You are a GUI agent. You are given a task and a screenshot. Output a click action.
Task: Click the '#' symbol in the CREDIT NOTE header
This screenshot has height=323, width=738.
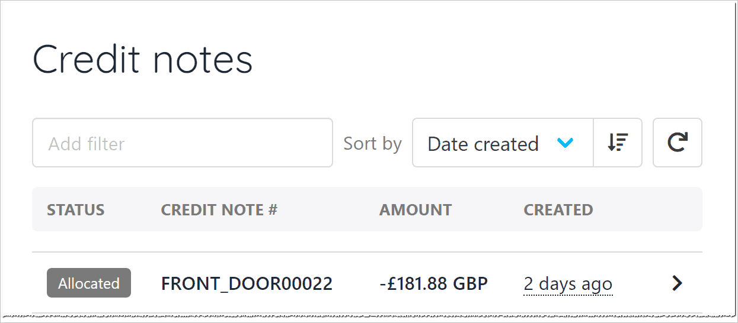click(272, 210)
